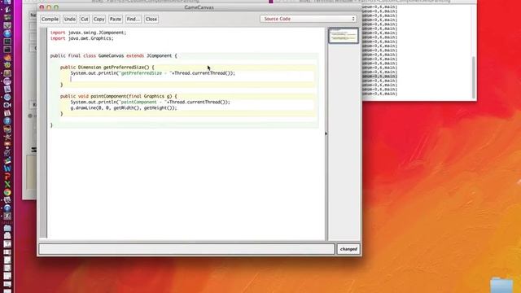
Task: Click the 'public Dimension getPreferredSize()' line
Action: (107, 68)
